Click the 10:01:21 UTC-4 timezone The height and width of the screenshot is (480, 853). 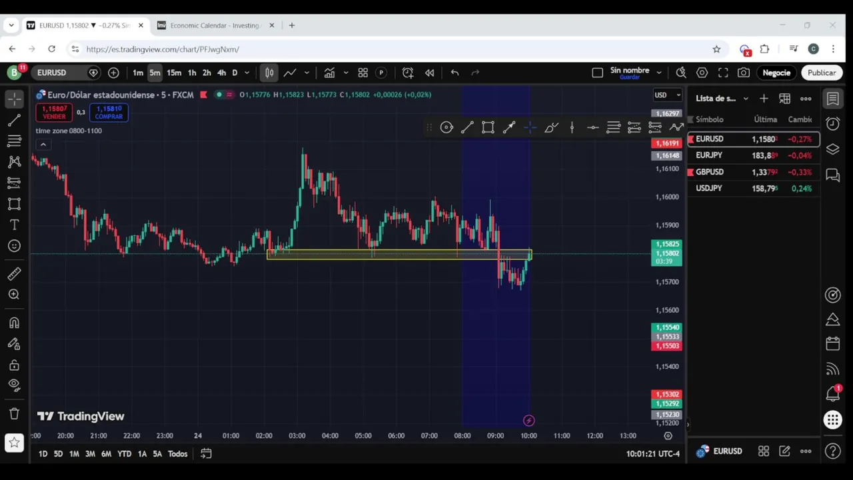[x=653, y=454]
